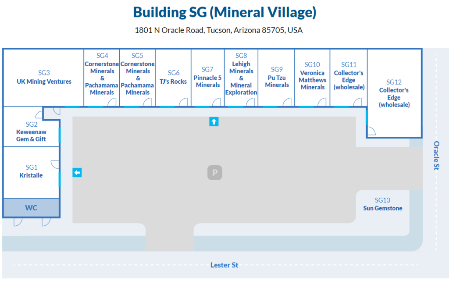449x281 pixels.
Task: Click the 'SG11' booth code
Action: (x=349, y=64)
